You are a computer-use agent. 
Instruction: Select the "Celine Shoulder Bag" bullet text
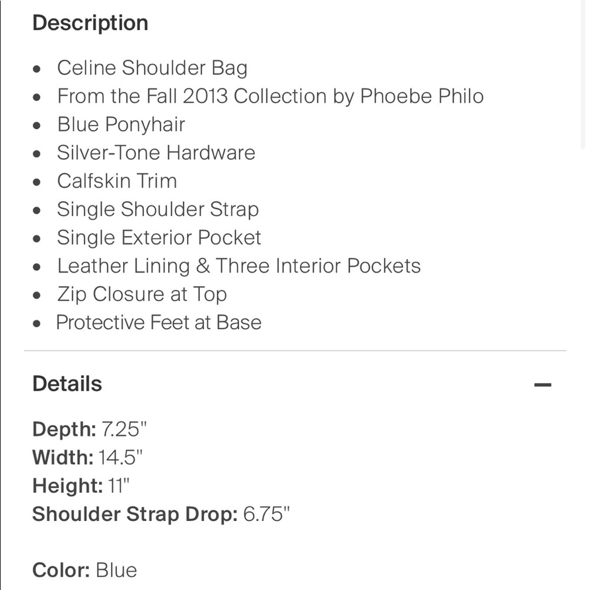[152, 68]
